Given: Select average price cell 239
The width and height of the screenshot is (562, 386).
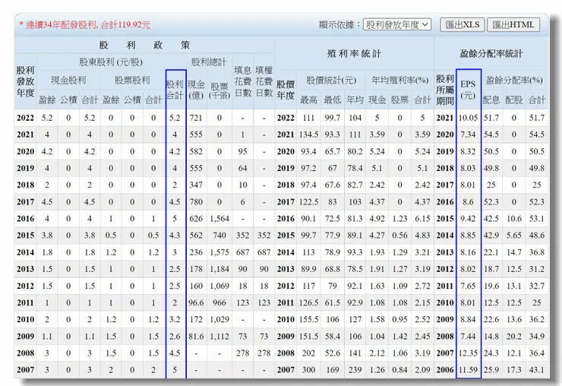Looking at the screenshot, I should pyautogui.click(x=355, y=370).
